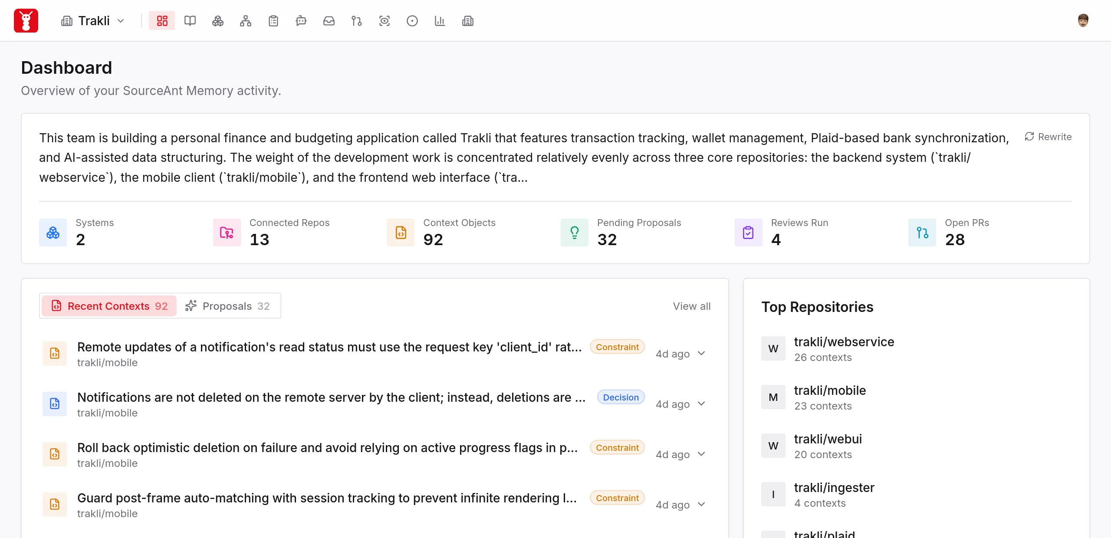Open the clipboard list icon in navbar

pyautogui.click(x=273, y=21)
